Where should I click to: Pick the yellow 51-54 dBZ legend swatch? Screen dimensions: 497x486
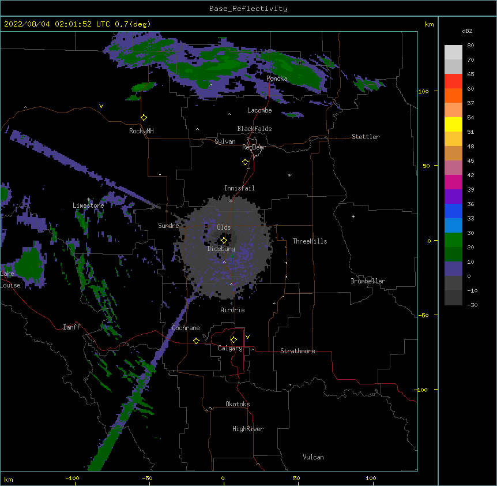(x=453, y=124)
